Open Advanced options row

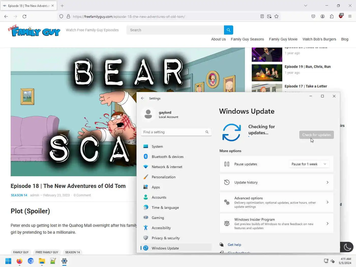pyautogui.click(x=276, y=202)
